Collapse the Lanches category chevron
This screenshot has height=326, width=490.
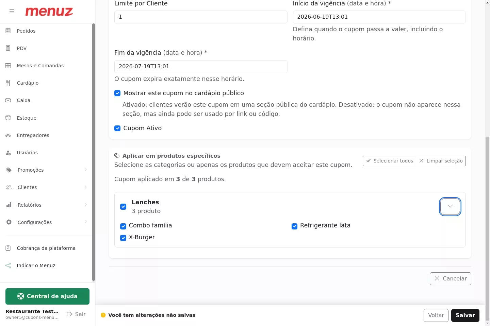(450, 207)
